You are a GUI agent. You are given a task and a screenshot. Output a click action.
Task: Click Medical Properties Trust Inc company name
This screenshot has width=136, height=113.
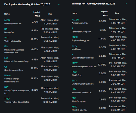click(84, 66)
